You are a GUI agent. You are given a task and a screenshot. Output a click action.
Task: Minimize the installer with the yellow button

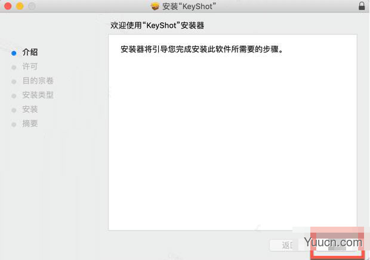coord(20,6)
